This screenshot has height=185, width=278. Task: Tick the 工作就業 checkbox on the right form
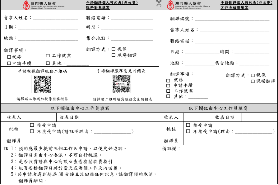click(x=168, y=91)
